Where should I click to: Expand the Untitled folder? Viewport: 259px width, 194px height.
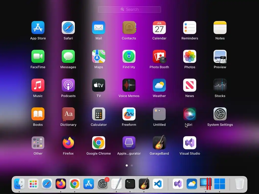[x=159, y=114]
